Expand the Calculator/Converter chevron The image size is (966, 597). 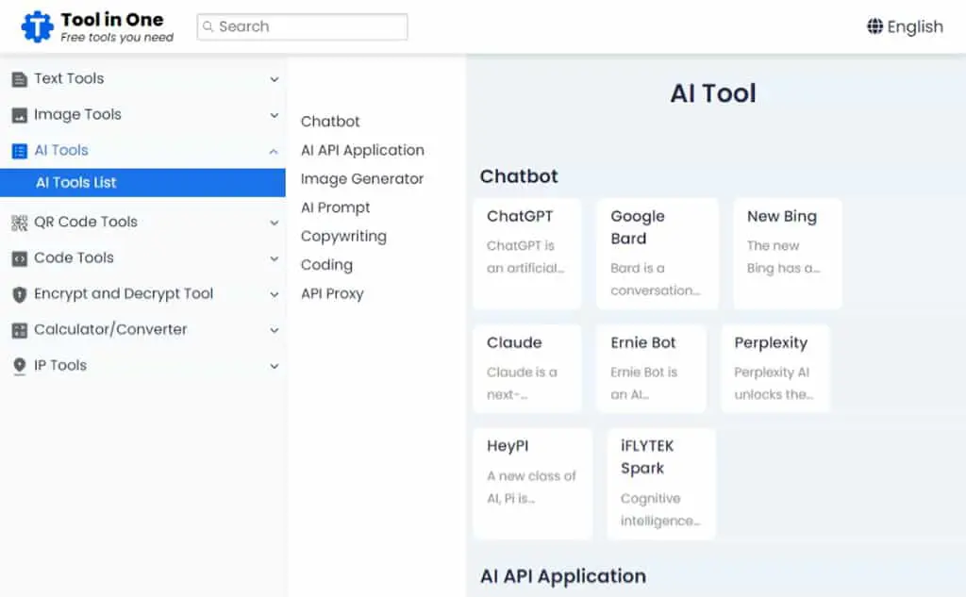(275, 330)
